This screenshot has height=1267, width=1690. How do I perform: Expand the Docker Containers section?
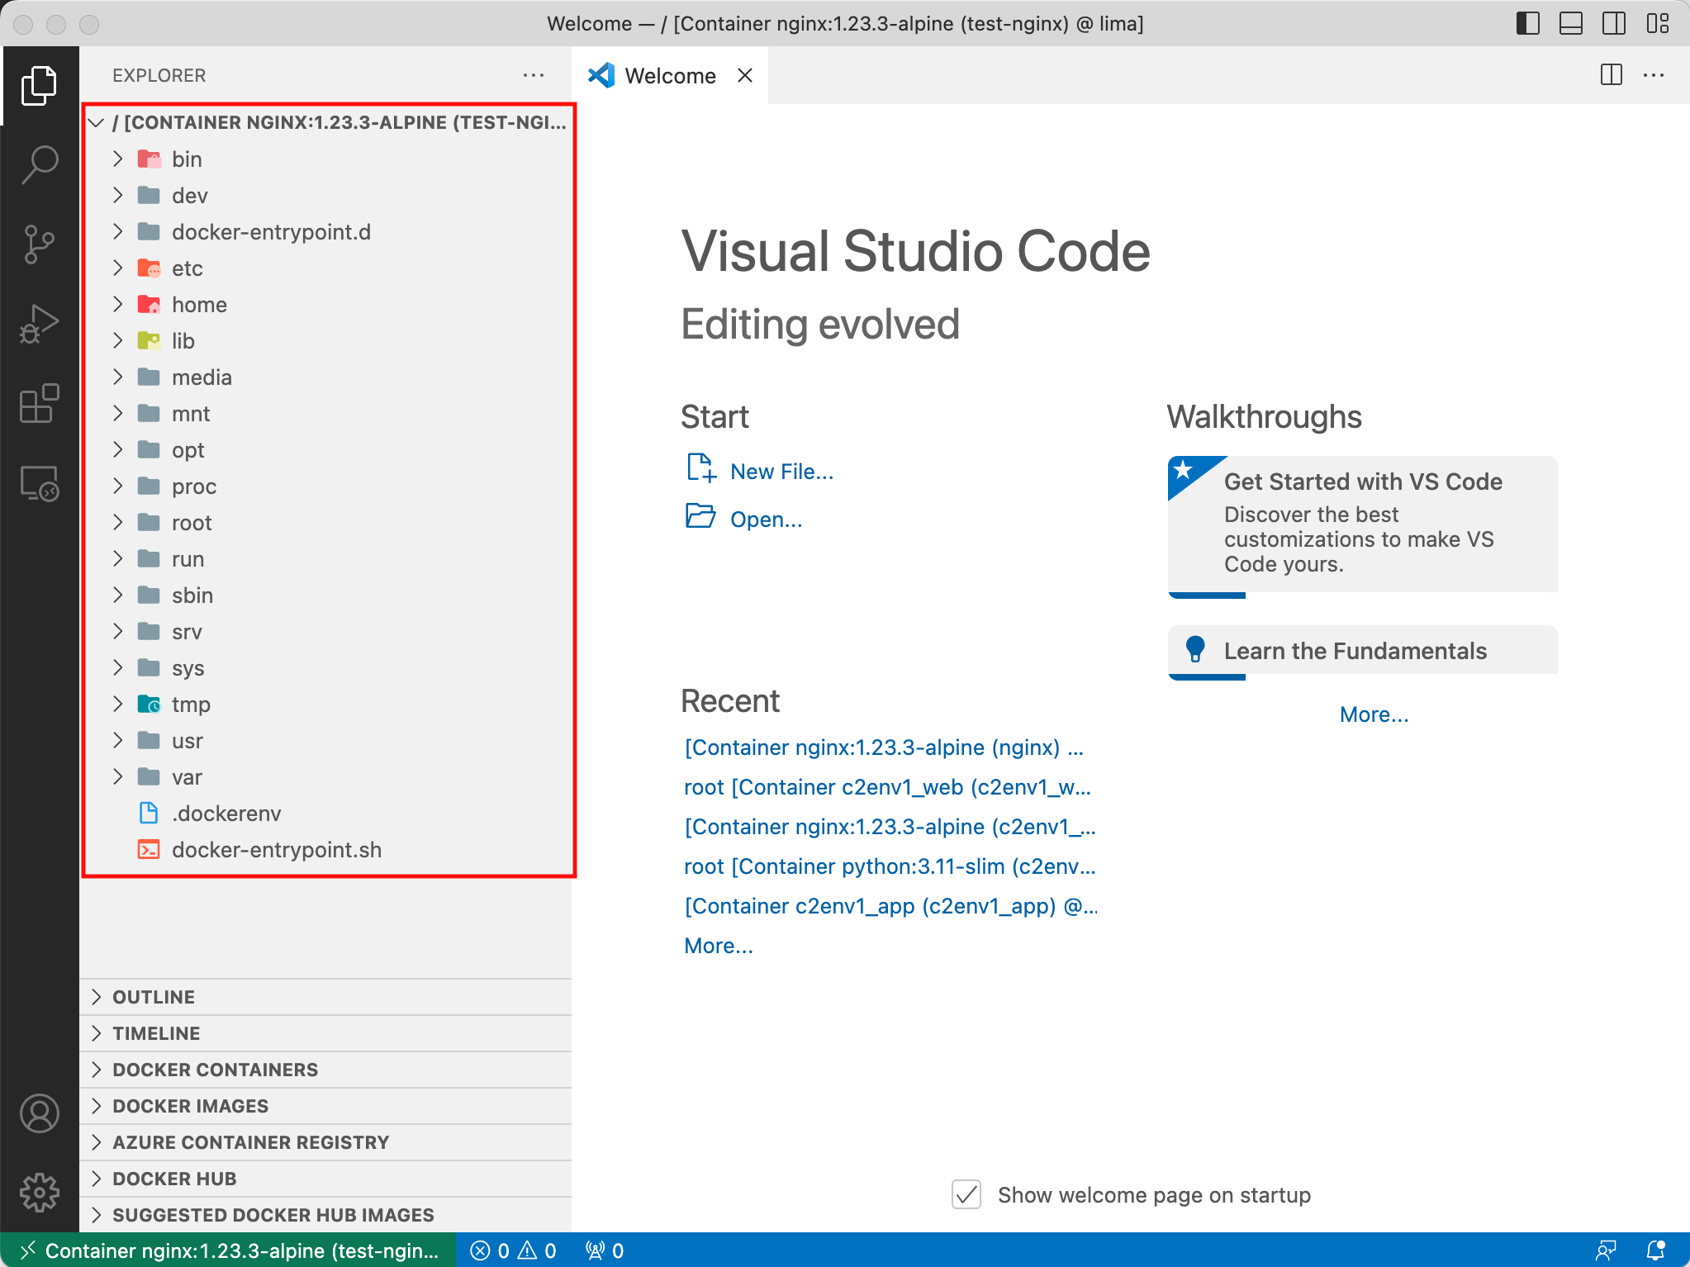point(215,1070)
